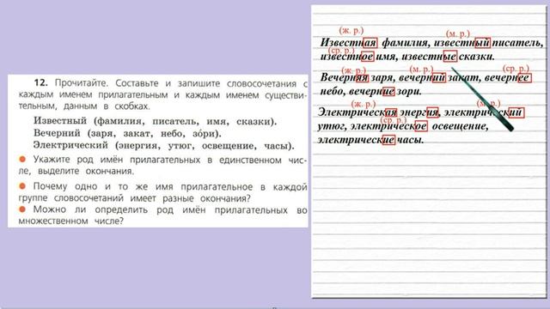Click the orange bullet before "Можно ли определить"
550x309 pixels.
tap(22, 209)
